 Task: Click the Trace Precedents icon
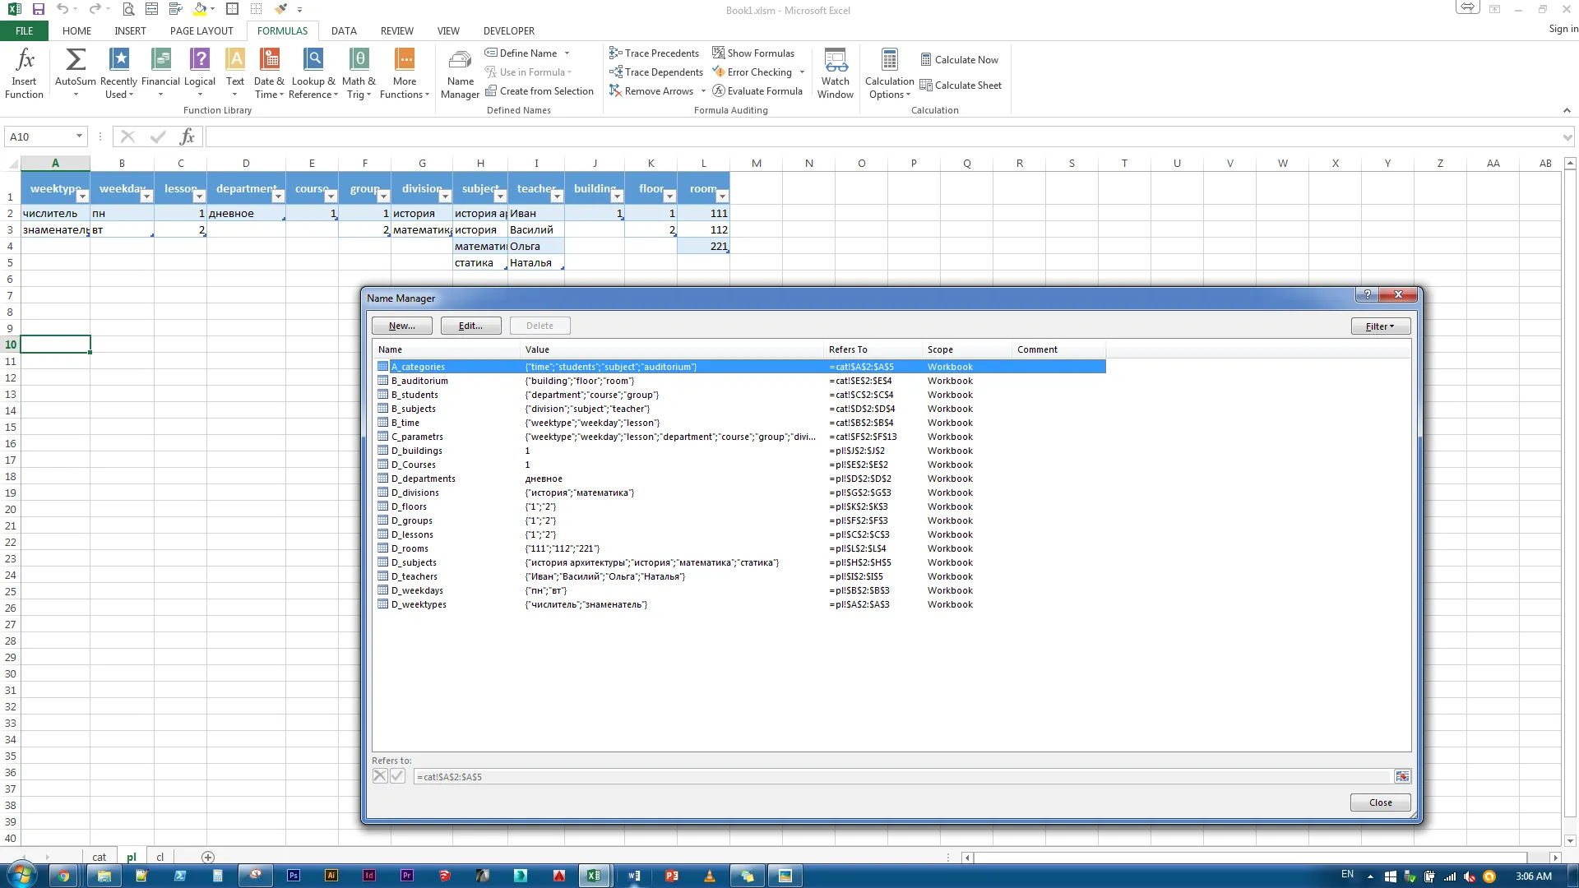(x=615, y=53)
